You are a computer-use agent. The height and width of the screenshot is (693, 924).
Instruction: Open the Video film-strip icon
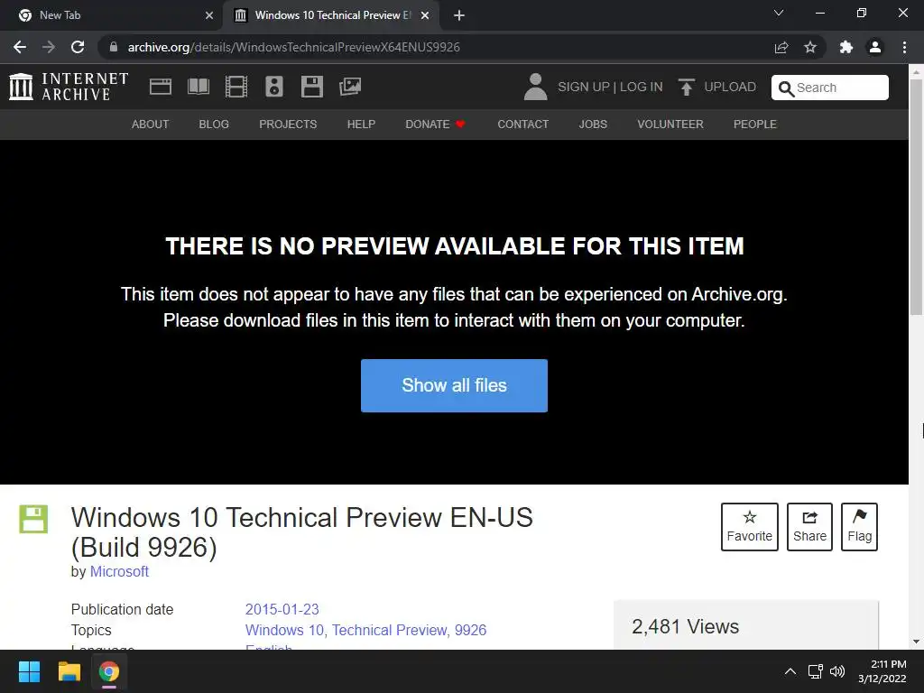tap(236, 87)
